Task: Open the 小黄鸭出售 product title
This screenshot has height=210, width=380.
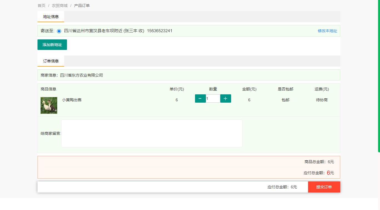Action: [72, 100]
